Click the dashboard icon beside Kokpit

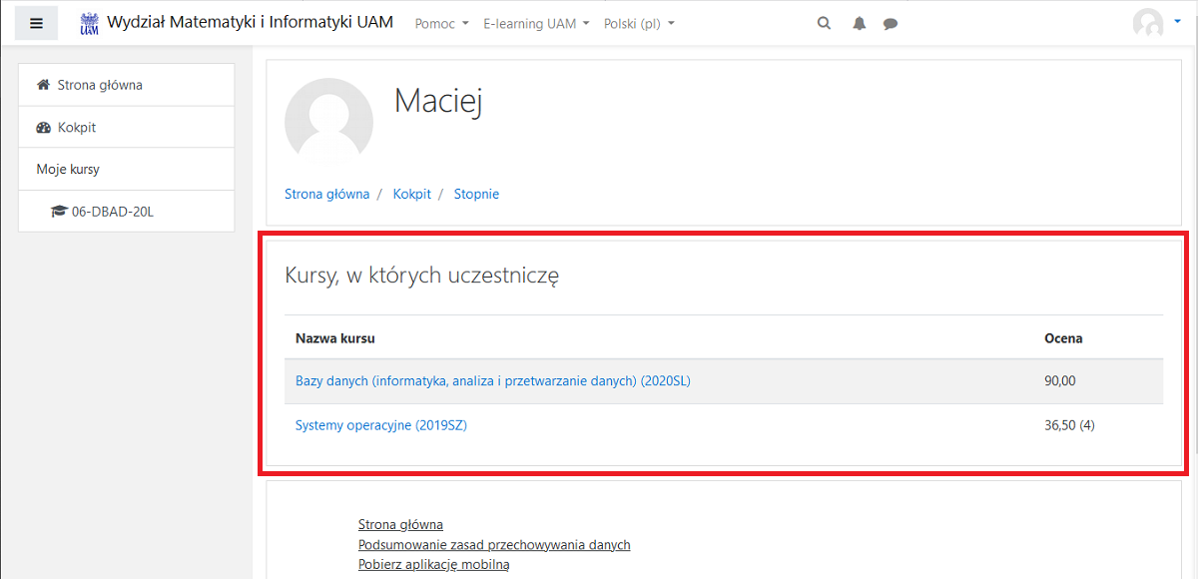pos(44,127)
